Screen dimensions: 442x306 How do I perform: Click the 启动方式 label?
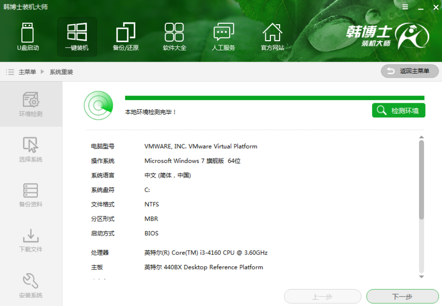pyautogui.click(x=102, y=233)
